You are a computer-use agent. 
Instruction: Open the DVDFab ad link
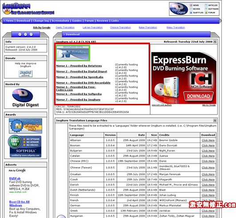(x=15, y=178)
